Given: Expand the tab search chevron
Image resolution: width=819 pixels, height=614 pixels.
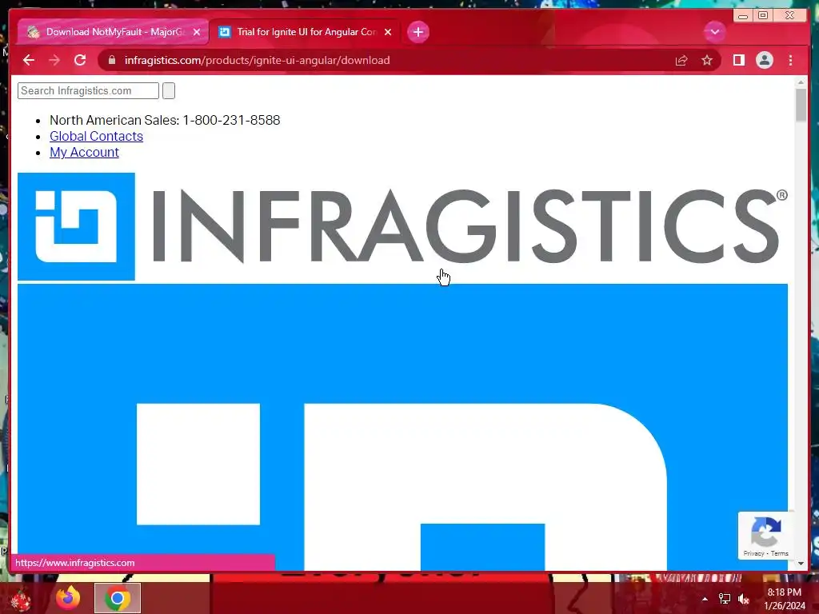Looking at the screenshot, I should click(714, 32).
